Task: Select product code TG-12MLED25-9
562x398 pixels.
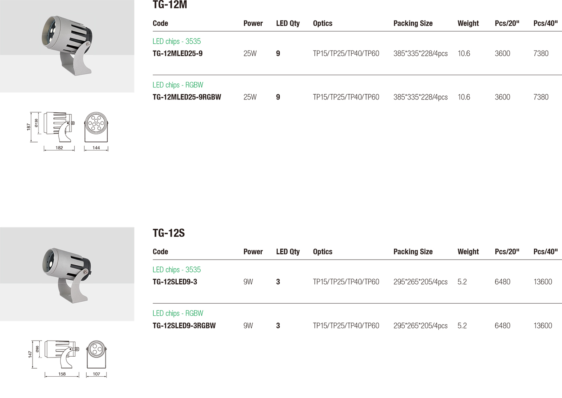Action: click(177, 53)
